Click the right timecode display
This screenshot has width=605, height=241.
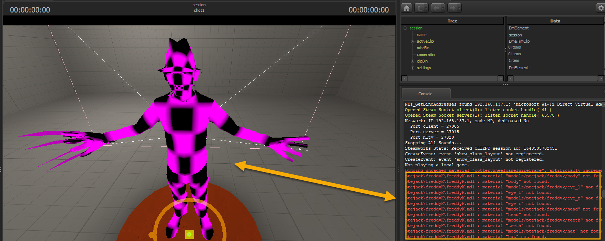point(369,10)
